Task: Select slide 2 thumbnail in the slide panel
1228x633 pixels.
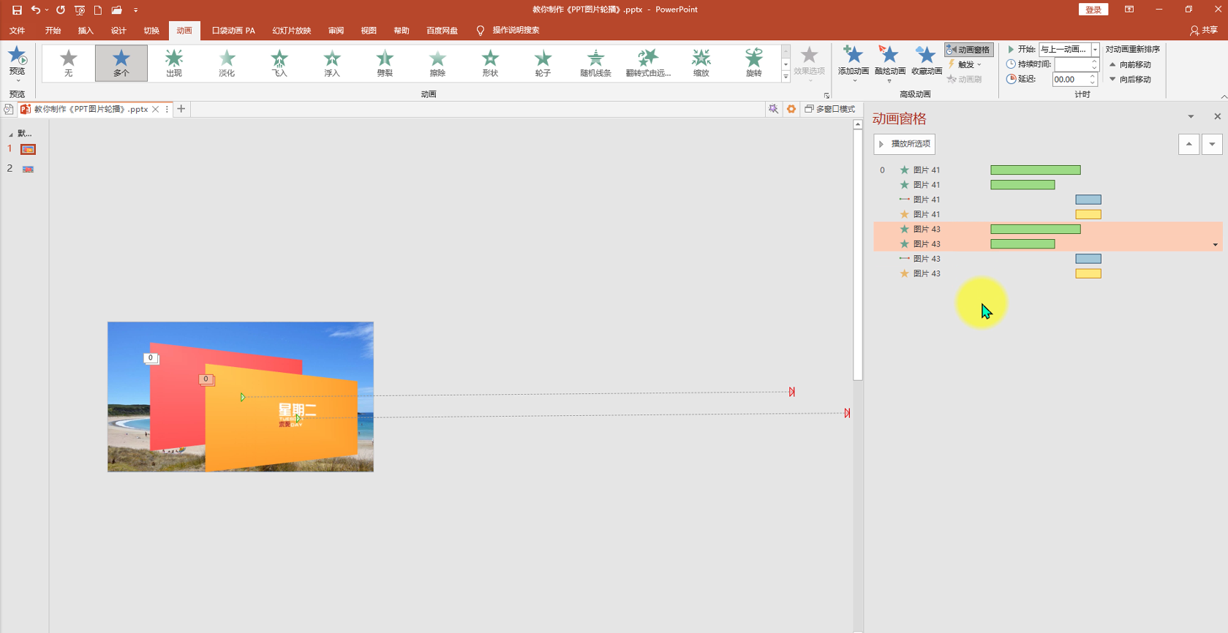Action: (x=28, y=169)
